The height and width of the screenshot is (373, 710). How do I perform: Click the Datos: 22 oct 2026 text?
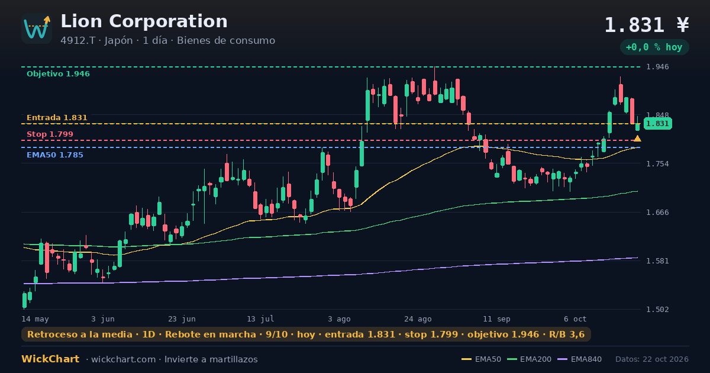[x=652, y=359]
